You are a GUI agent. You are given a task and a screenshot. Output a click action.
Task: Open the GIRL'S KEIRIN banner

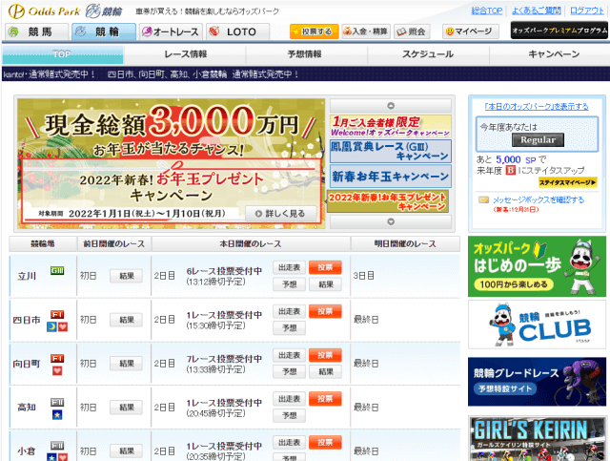537,438
